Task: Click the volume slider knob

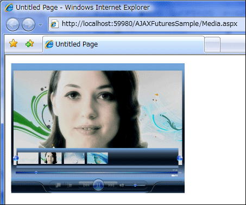Action: point(135,185)
